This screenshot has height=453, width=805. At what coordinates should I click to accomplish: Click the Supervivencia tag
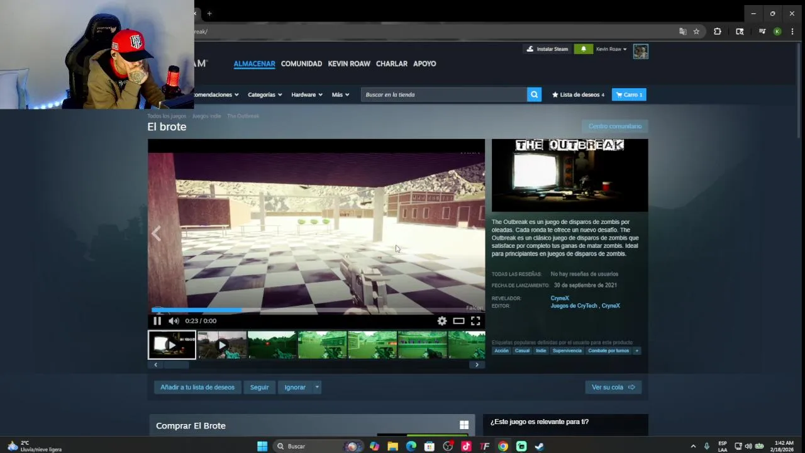567,350
